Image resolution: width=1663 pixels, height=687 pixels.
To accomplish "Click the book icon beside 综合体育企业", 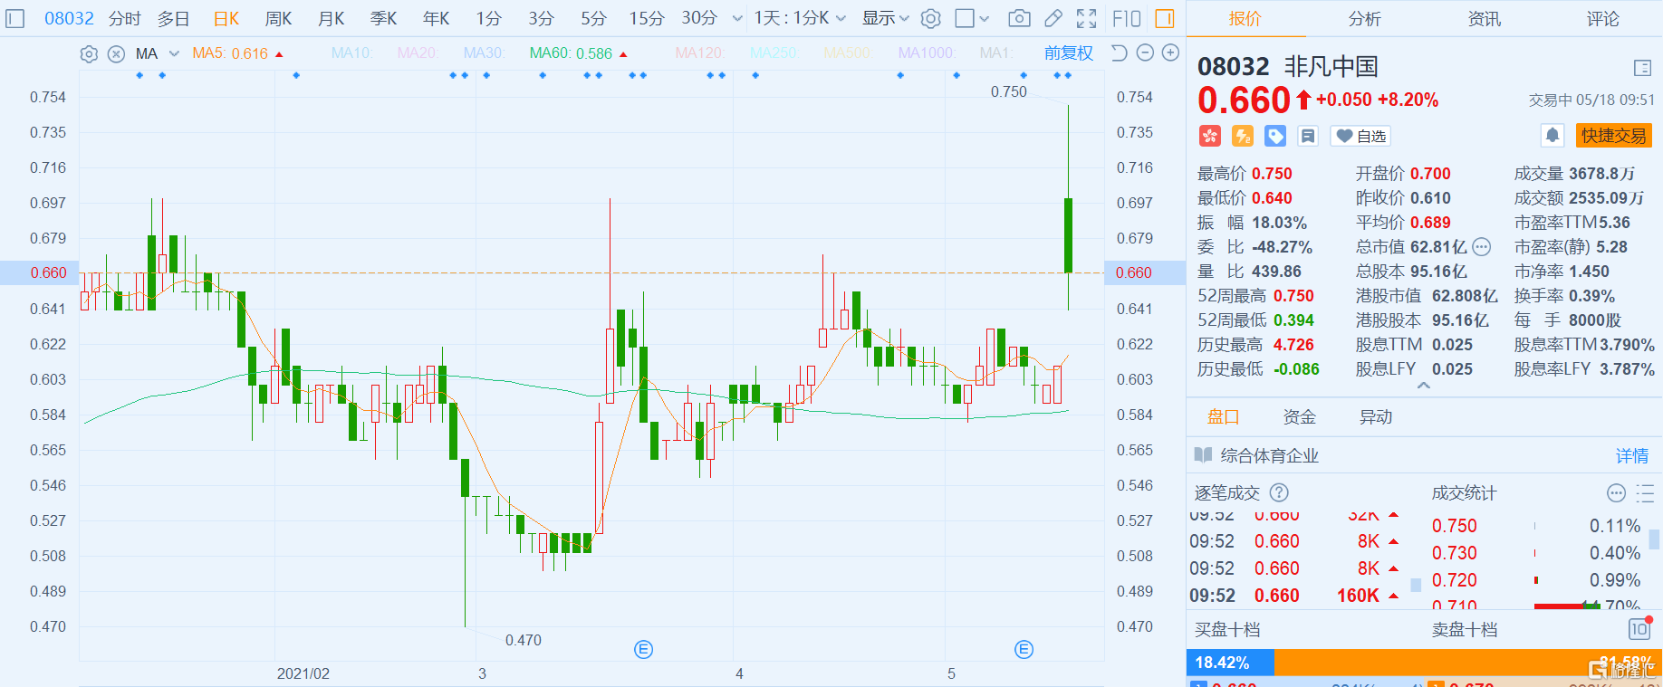I will pos(1203,455).
